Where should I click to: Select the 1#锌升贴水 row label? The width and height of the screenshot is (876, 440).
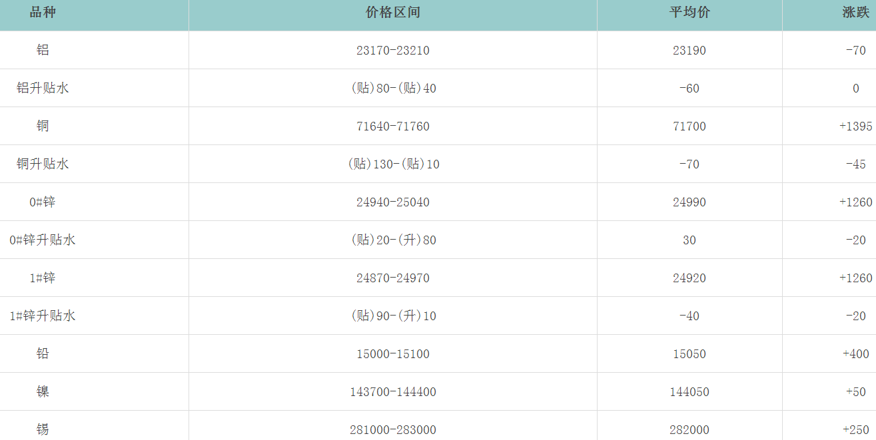click(x=43, y=316)
